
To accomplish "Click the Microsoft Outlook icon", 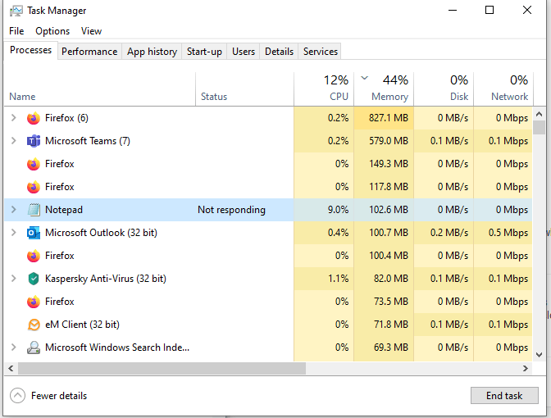I will (34, 233).
